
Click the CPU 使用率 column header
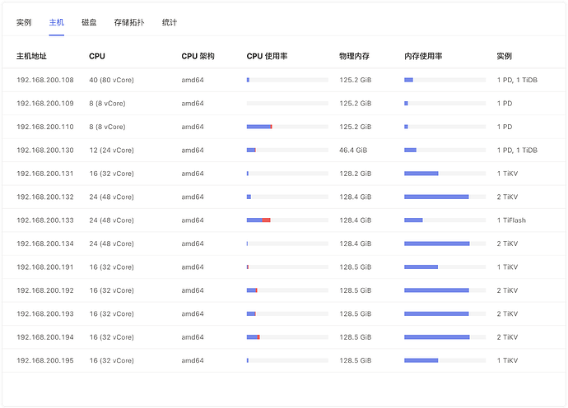tap(267, 56)
